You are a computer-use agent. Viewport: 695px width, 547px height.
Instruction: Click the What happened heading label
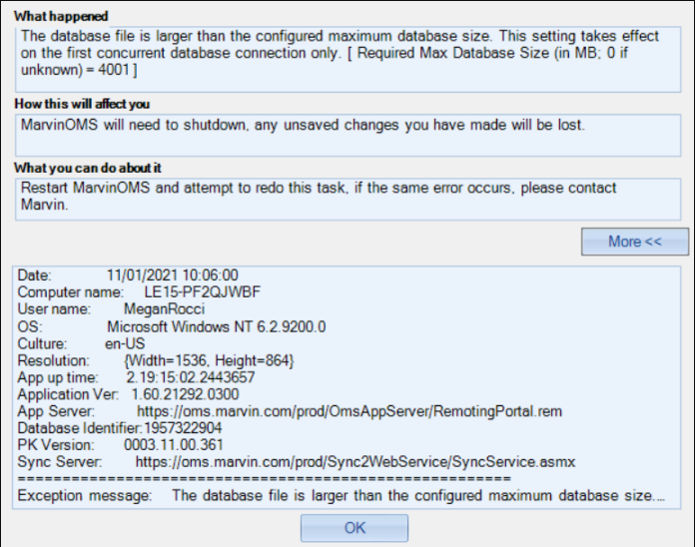(61, 16)
